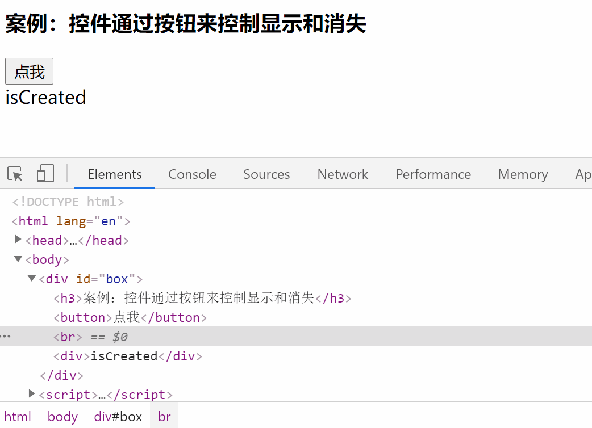The height and width of the screenshot is (428, 592).
Task: Click the div#box breadcrumb item
Action: pos(118,417)
